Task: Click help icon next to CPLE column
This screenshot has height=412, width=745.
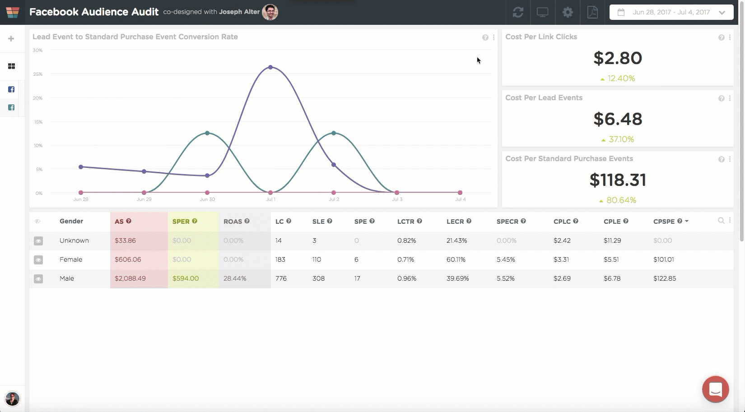Action: (626, 221)
